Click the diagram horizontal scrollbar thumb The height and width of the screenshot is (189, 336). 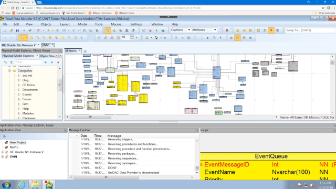90,117
